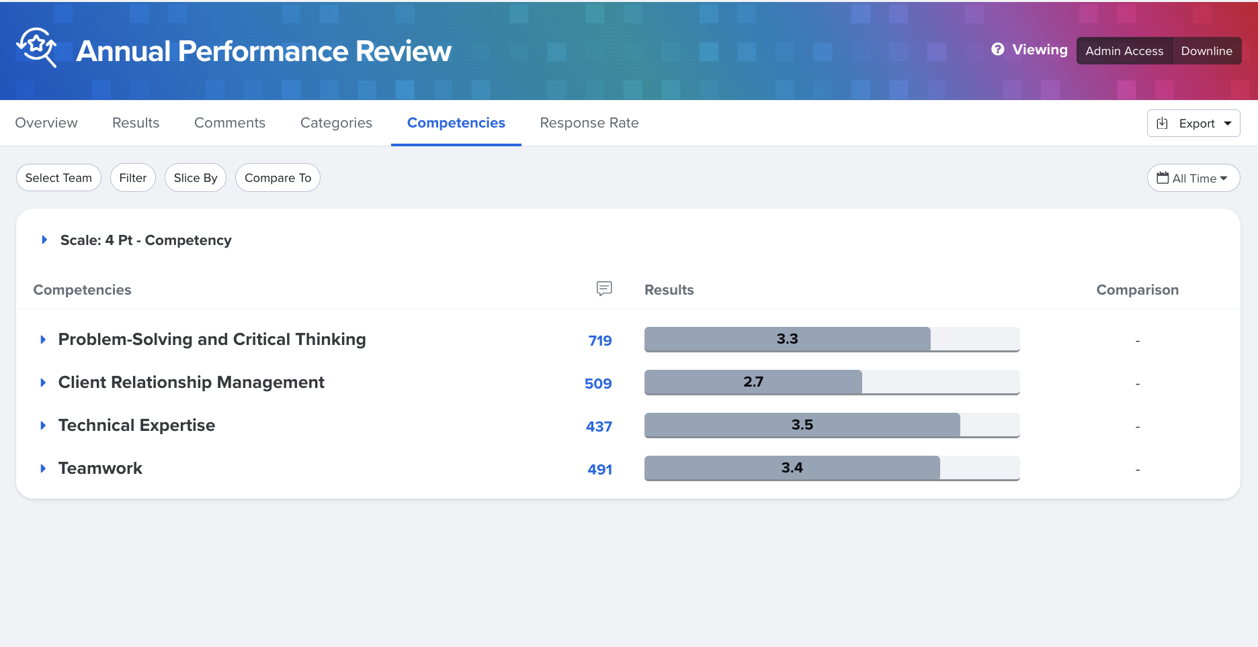
Task: Open the Overview tab
Action: coord(46,123)
